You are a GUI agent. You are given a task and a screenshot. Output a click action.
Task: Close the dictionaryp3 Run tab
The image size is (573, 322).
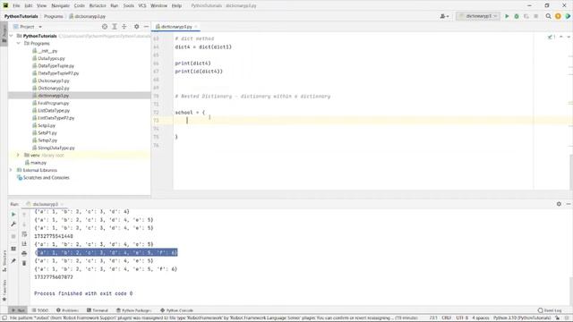point(62,204)
